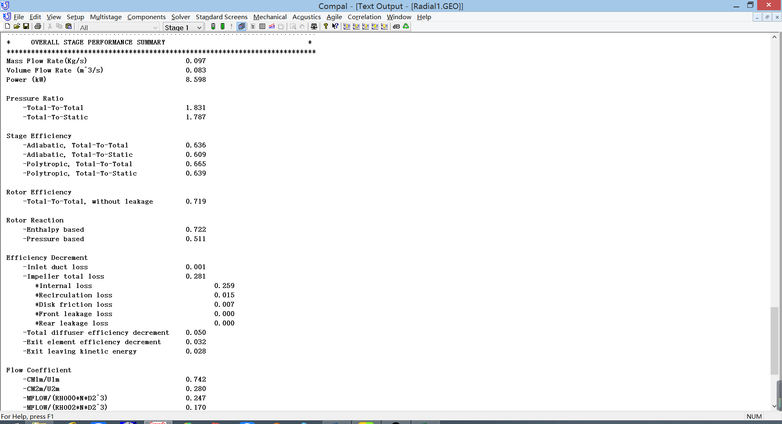
Task: Click the vertical scrollbar up arrow
Action: [774, 37]
